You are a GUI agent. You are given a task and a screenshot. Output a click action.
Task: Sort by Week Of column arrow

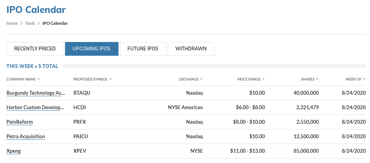click(x=364, y=79)
